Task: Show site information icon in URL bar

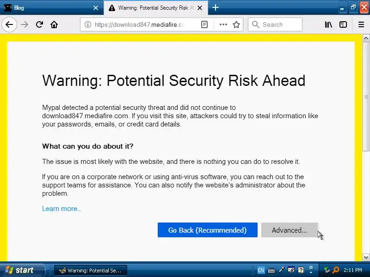Action: (88, 24)
